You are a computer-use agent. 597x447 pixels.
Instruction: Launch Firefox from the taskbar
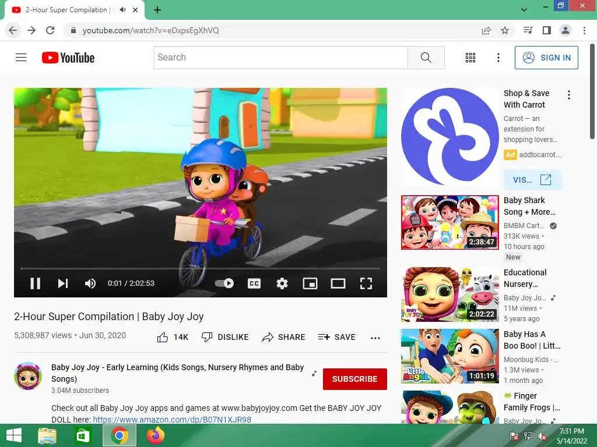tap(155, 435)
